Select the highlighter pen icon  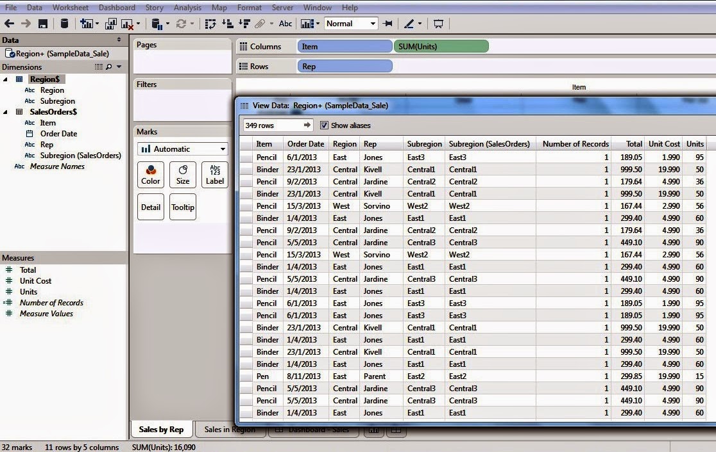(409, 24)
